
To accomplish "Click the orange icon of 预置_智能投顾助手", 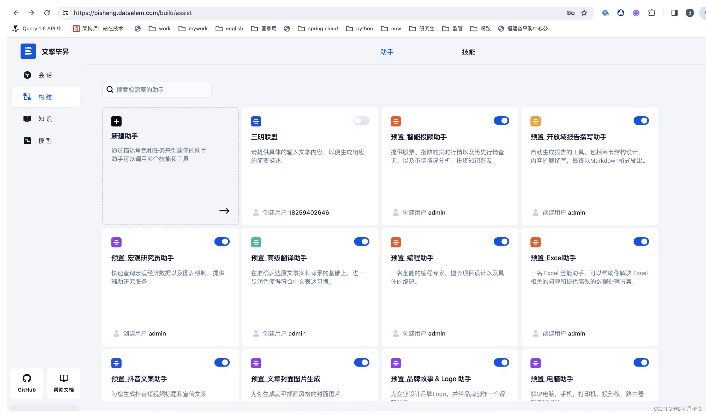I will (396, 121).
